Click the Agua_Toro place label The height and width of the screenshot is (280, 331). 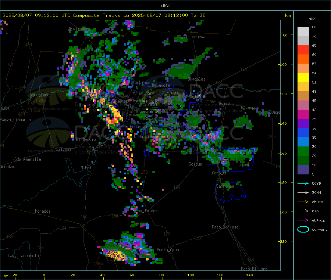click(39, 95)
